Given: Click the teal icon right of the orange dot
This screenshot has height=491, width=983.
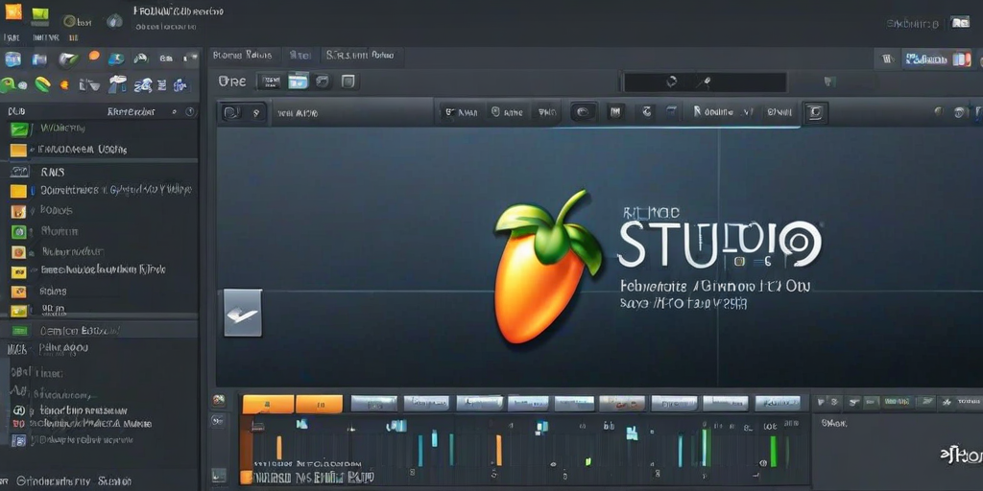Looking at the screenshot, I should tap(116, 58).
